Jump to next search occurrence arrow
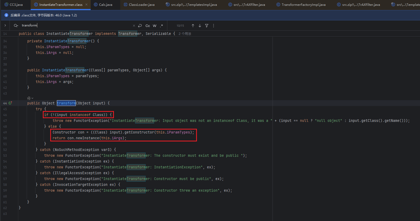Screen dimensions: 420x221 click(200, 26)
